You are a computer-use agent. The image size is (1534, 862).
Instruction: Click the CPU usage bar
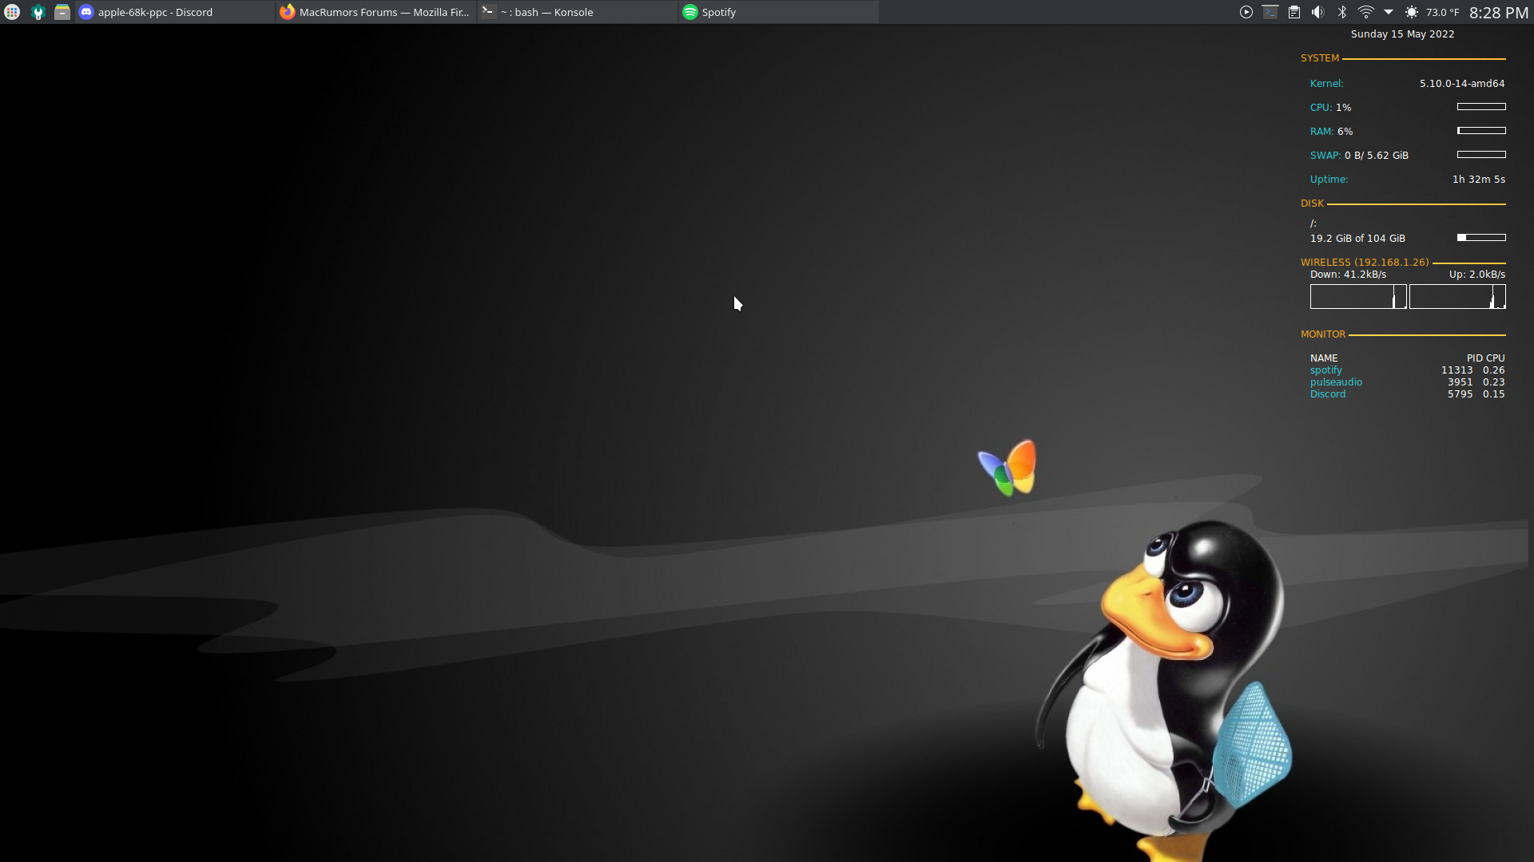(1481, 107)
